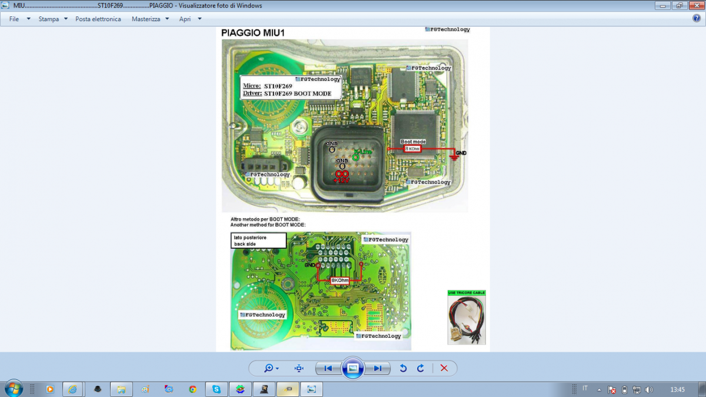Click the 'Boot mode' label on the board

tap(413, 142)
